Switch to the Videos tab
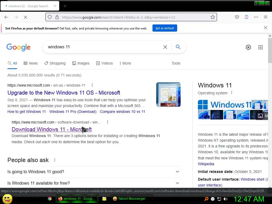Screen dimensions: 272x204 (104, 63)
